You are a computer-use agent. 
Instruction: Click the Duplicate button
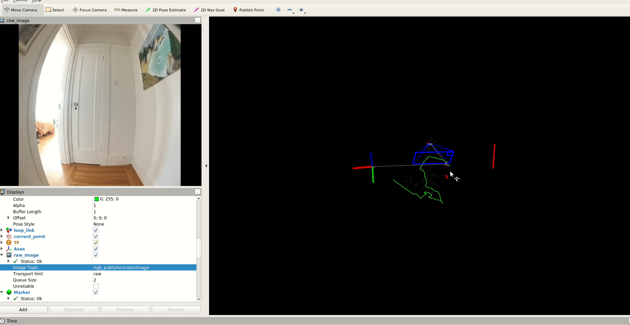pos(74,309)
